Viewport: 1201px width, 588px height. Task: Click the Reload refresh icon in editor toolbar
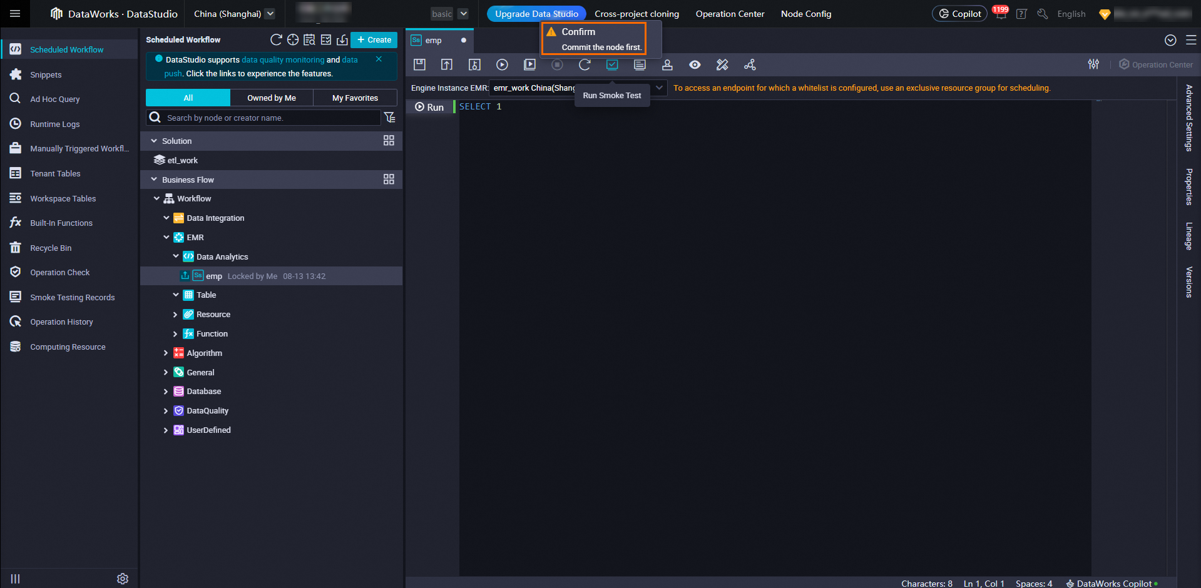[585, 64]
